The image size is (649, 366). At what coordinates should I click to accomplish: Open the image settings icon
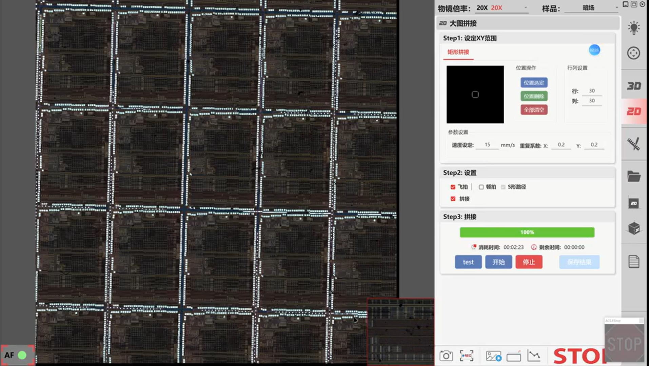(x=493, y=356)
